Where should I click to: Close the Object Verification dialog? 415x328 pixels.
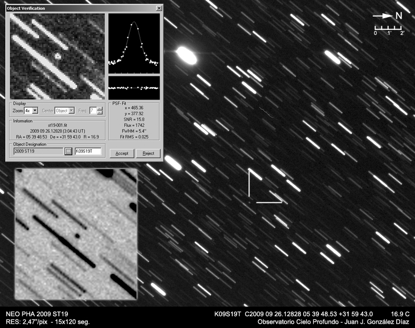(159, 9)
